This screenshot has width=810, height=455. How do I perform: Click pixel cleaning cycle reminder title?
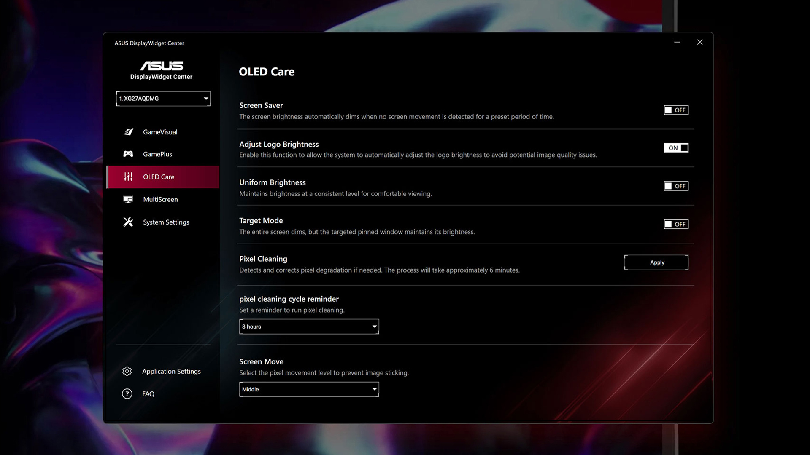(289, 299)
